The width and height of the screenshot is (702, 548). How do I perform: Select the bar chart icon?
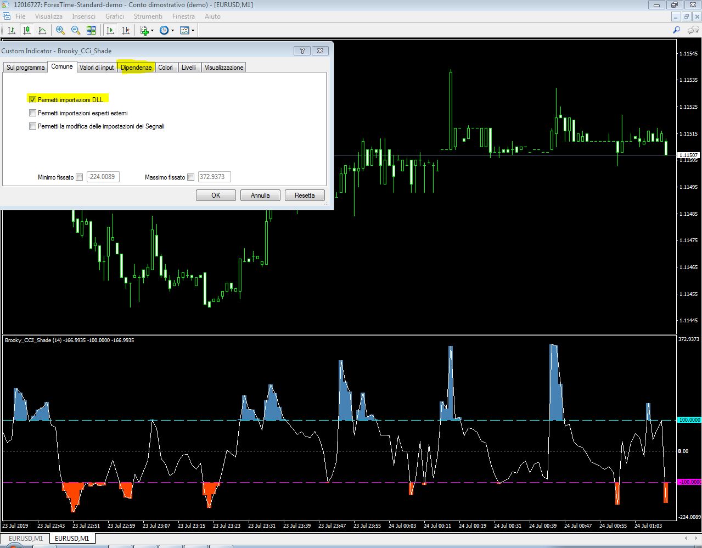[11, 30]
